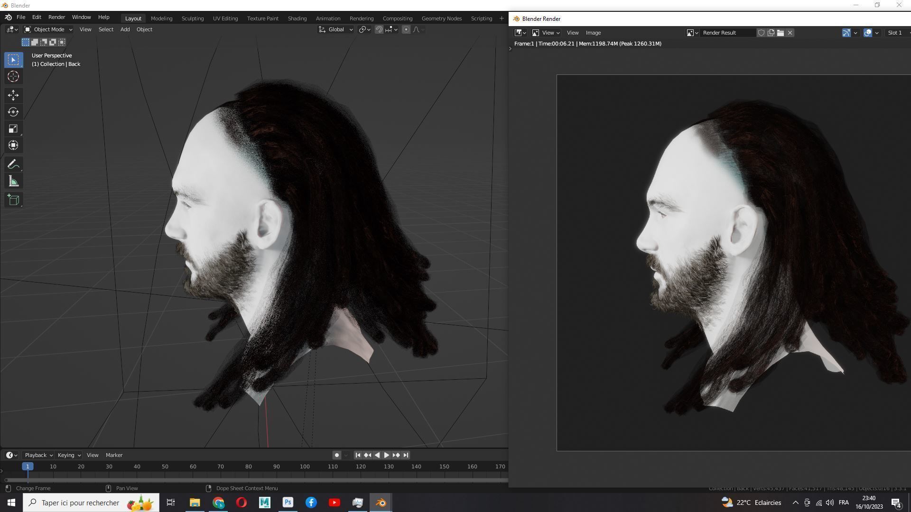The width and height of the screenshot is (911, 512).
Task: Select the Select Box tool
Action: click(x=13, y=60)
